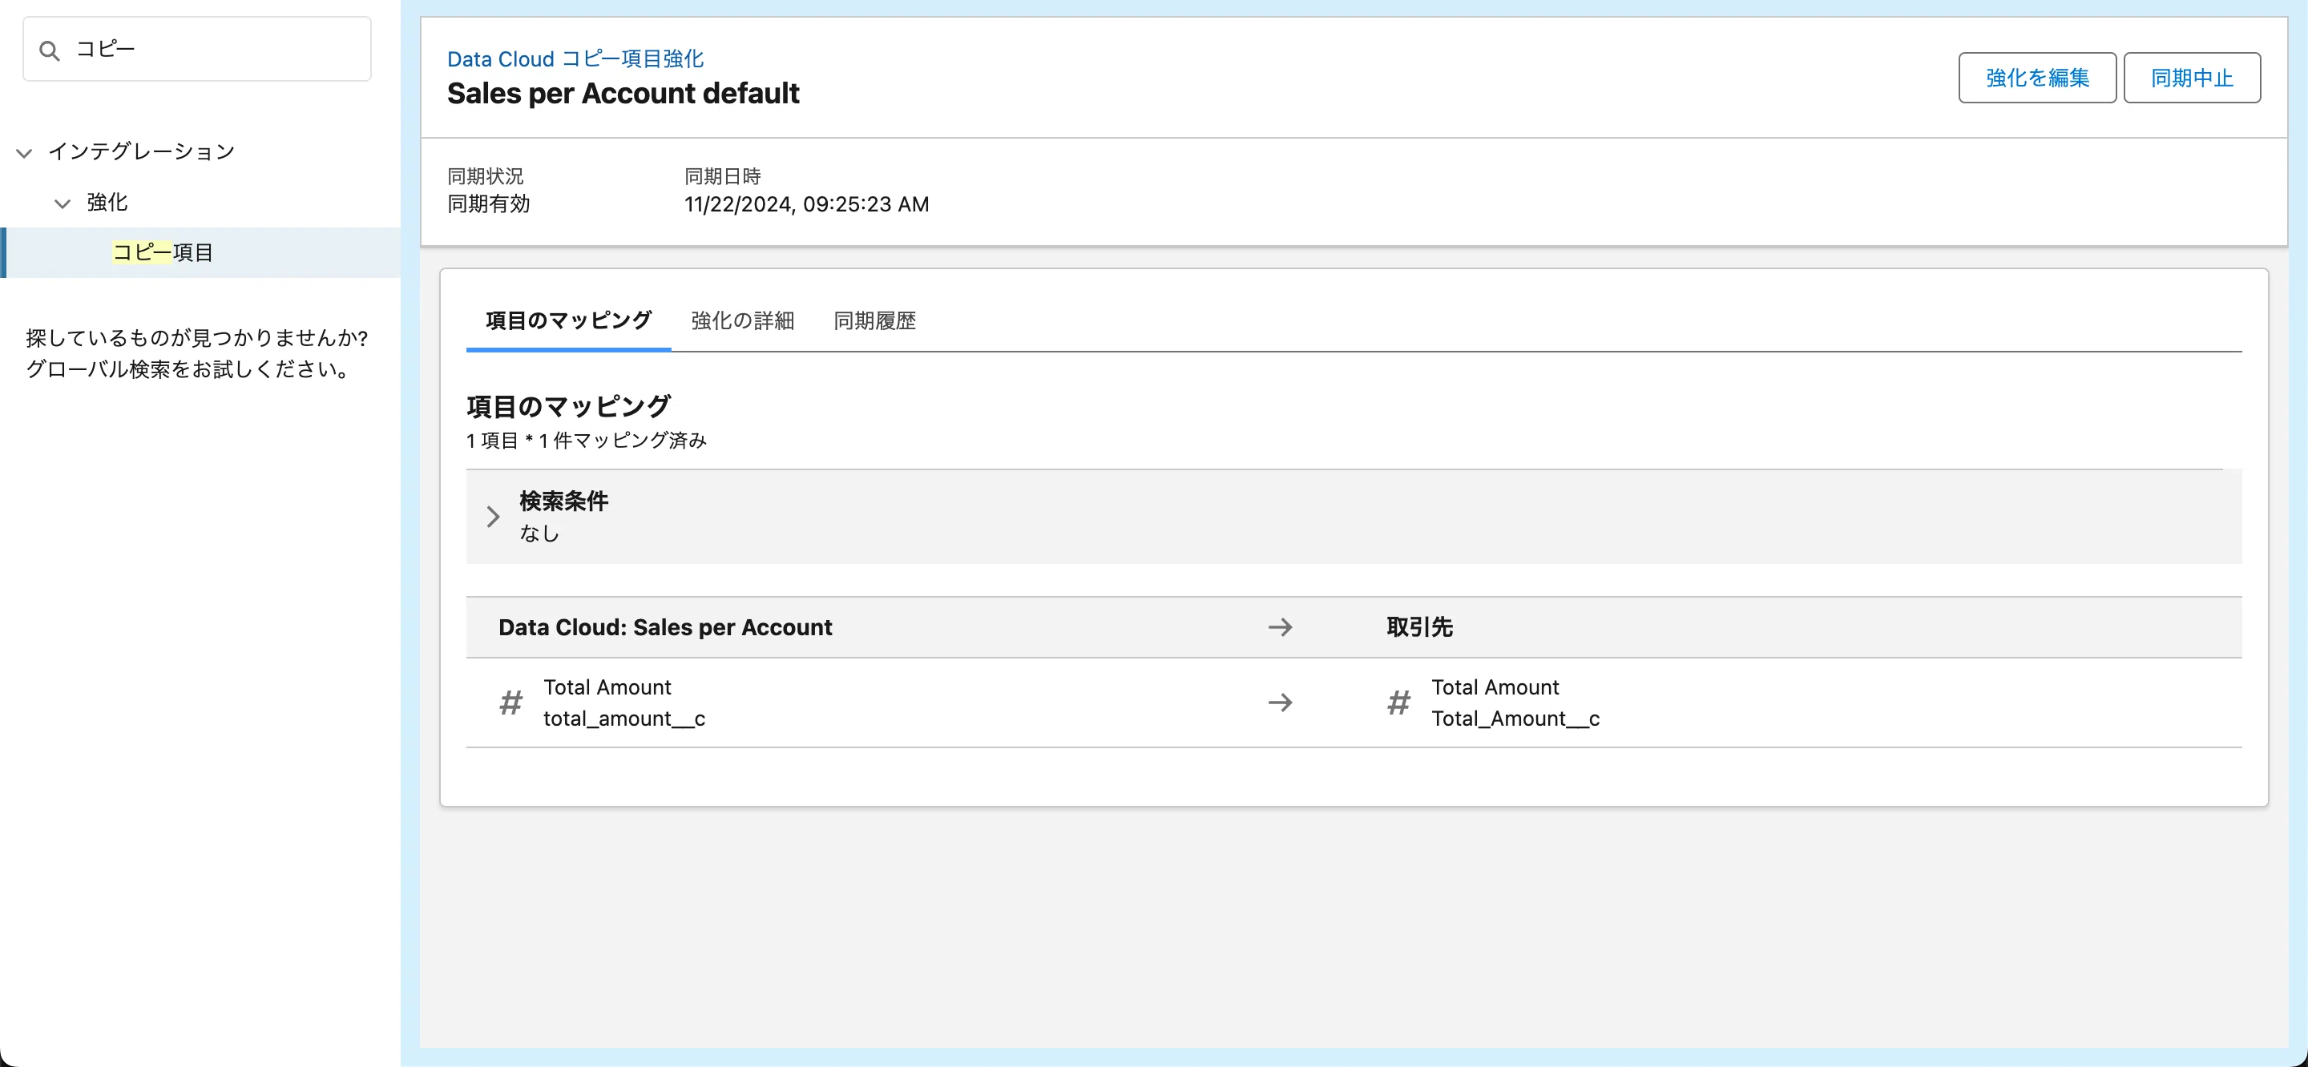The height and width of the screenshot is (1067, 2308).
Task: Open the Data Cloud コピー項目強化 breadcrumb link
Action: point(575,59)
